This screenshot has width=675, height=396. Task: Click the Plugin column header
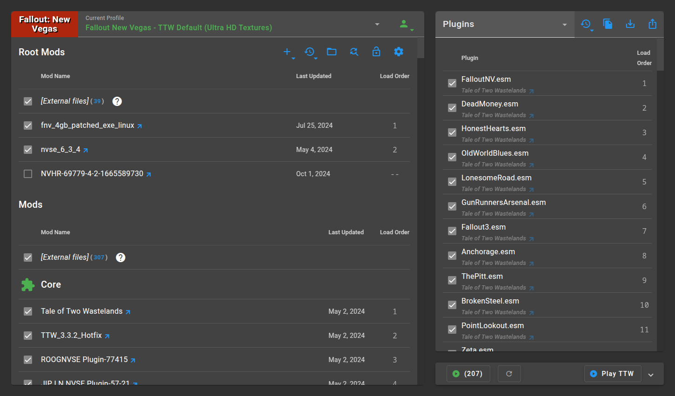470,58
